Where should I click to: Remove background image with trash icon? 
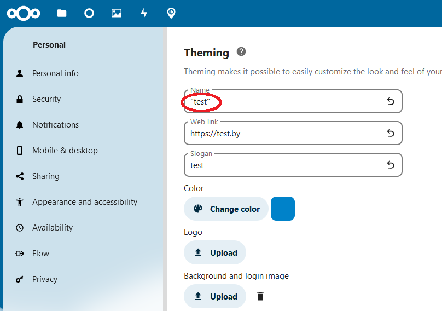coord(260,296)
